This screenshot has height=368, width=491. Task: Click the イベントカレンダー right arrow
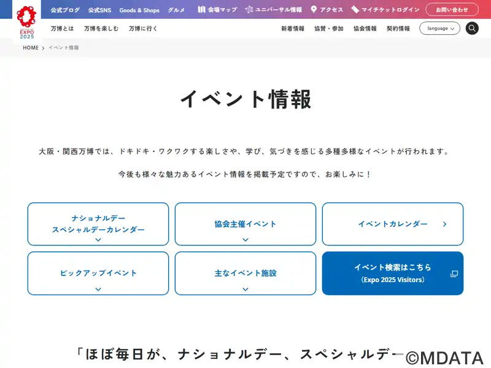pyautogui.click(x=444, y=224)
